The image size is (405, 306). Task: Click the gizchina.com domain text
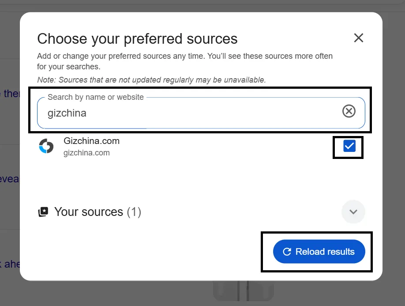[86, 153]
